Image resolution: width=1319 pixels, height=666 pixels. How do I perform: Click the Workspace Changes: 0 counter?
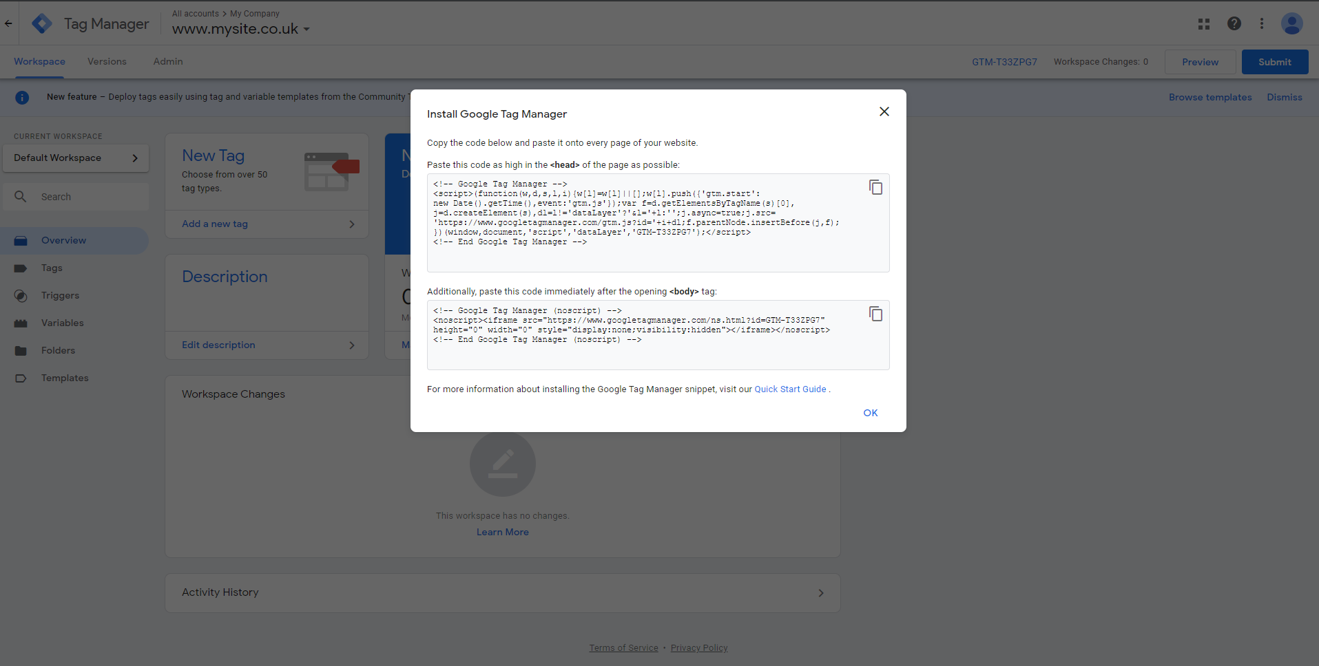1101,62
